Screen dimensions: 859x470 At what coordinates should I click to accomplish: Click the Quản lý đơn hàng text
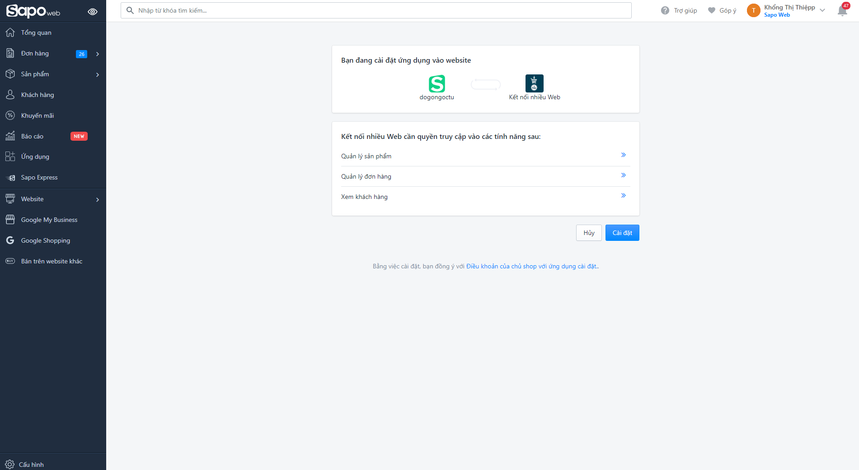pyautogui.click(x=366, y=176)
